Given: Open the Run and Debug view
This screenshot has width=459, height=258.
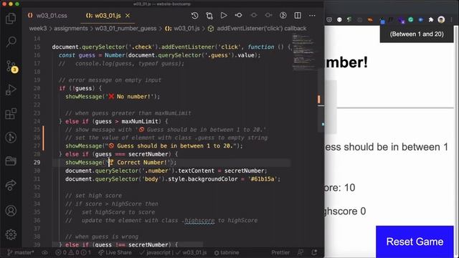Looking at the screenshot, I should [x=11, y=90].
